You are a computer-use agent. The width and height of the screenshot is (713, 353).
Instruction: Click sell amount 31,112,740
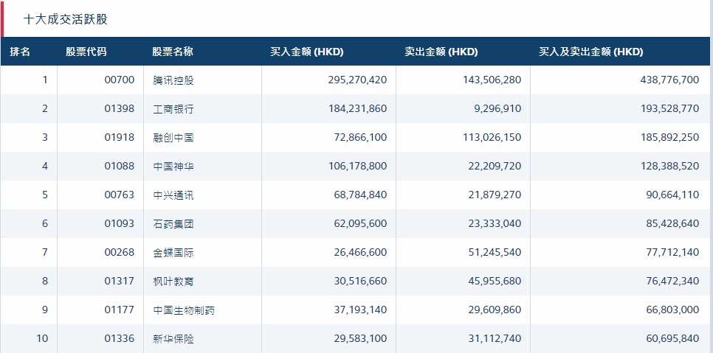(x=495, y=338)
